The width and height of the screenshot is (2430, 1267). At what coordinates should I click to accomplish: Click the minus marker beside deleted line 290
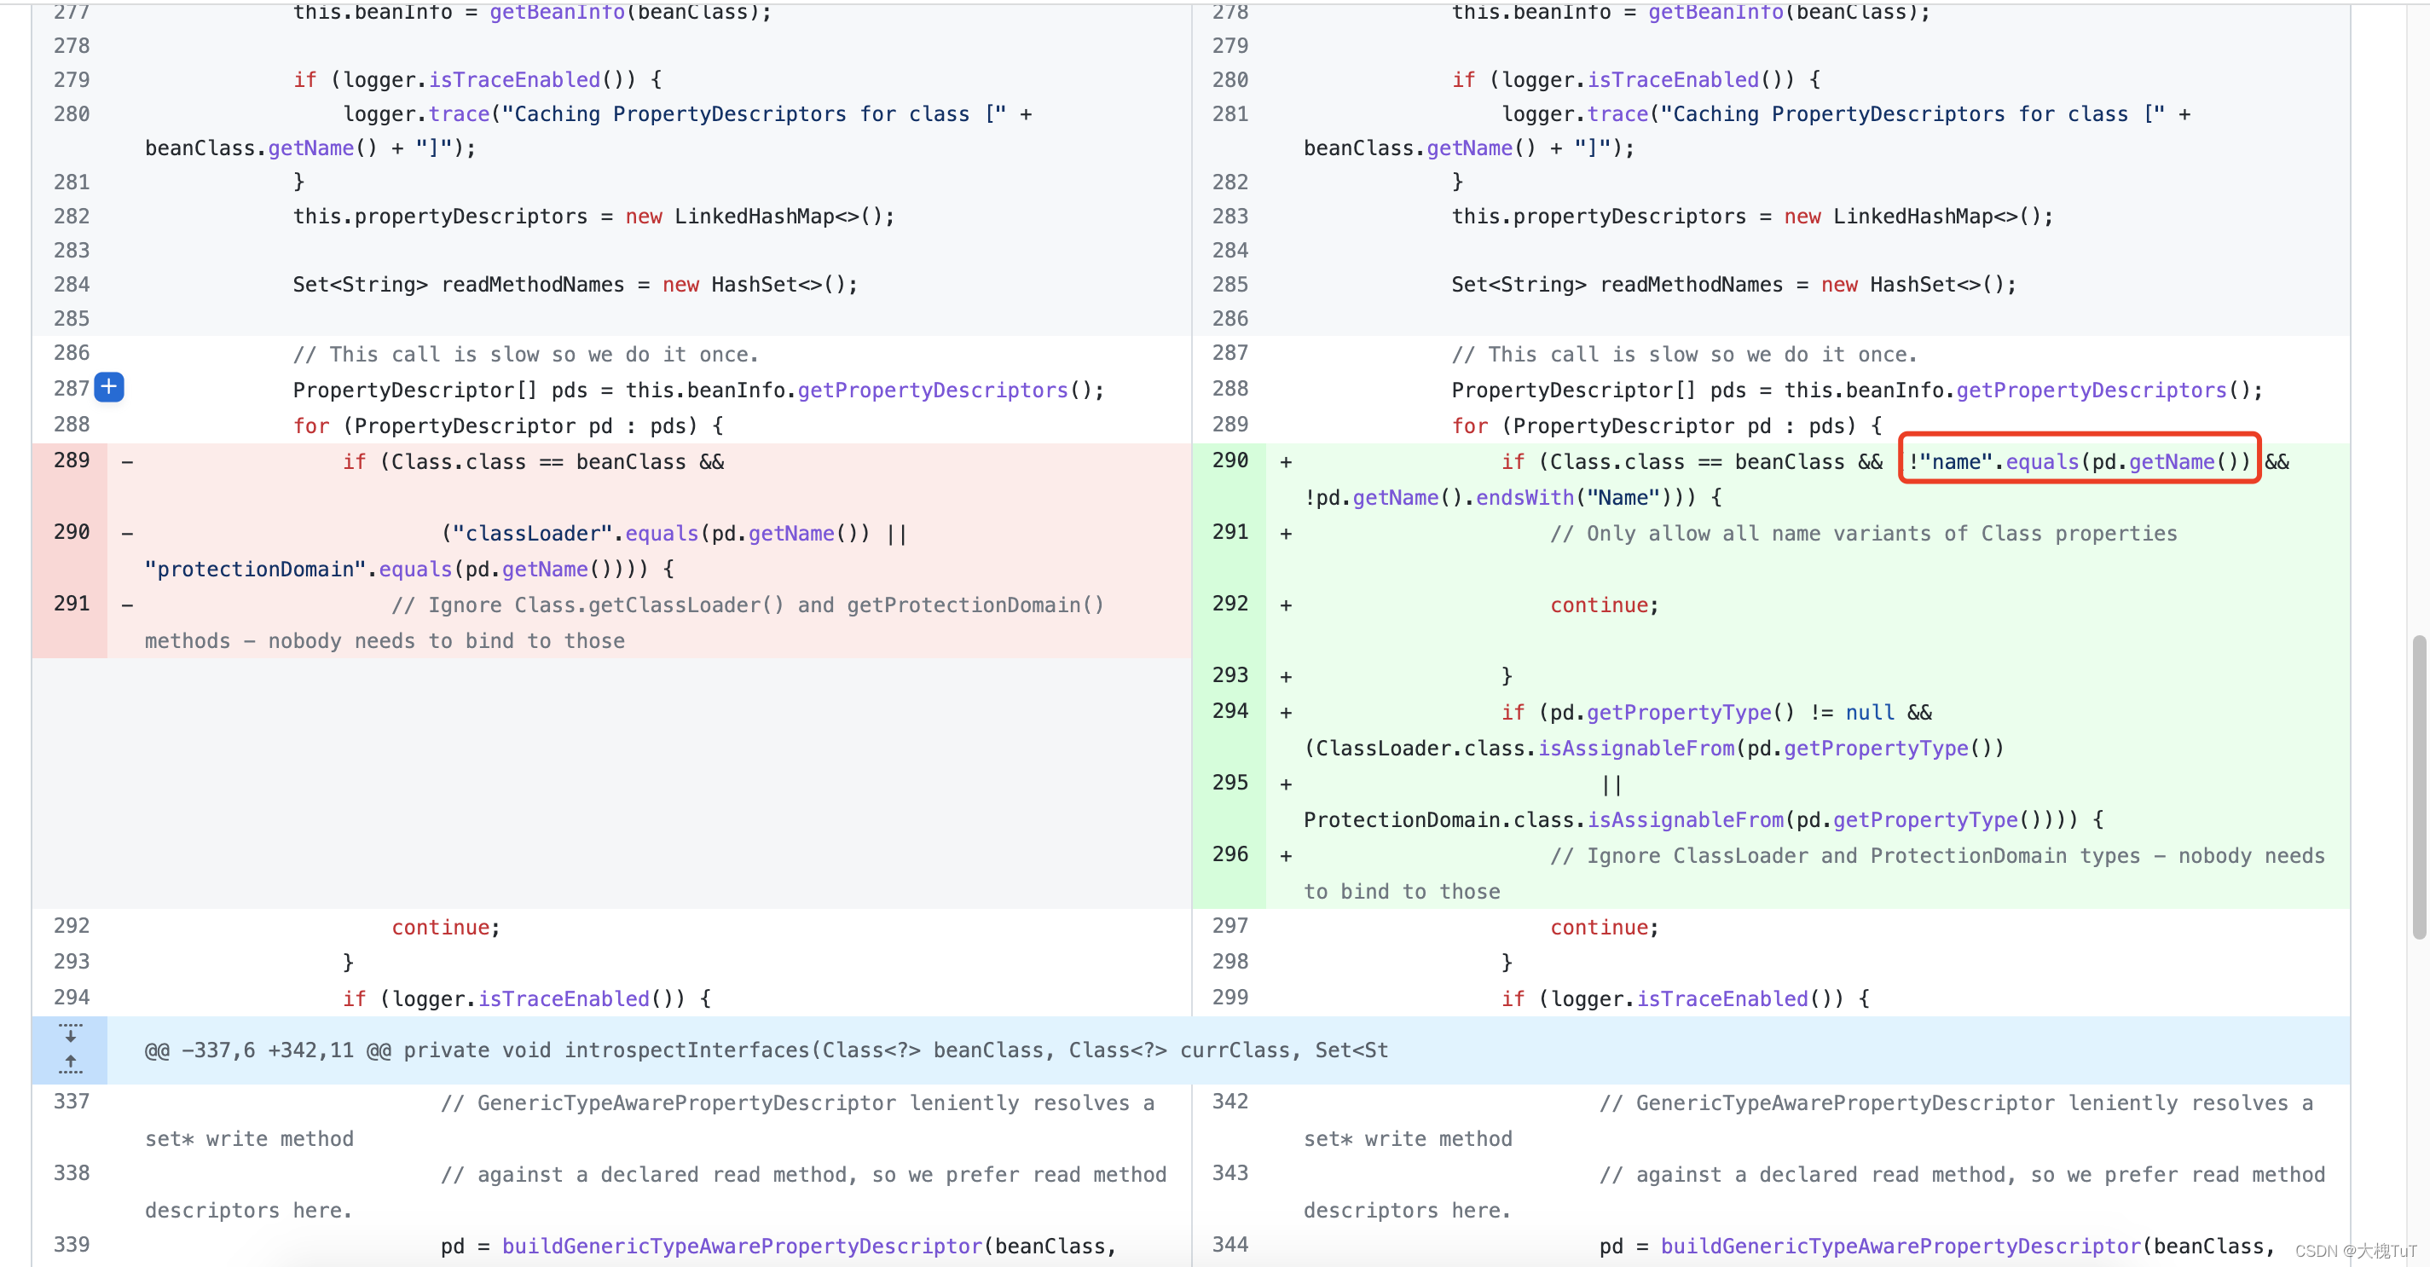click(x=127, y=534)
